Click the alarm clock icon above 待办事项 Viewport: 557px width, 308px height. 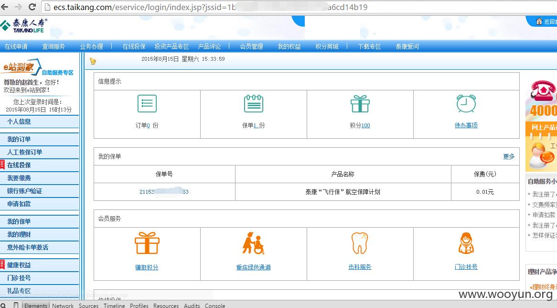click(466, 104)
